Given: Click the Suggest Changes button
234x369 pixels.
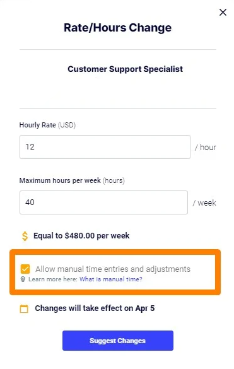Looking at the screenshot, I should click(118, 341).
